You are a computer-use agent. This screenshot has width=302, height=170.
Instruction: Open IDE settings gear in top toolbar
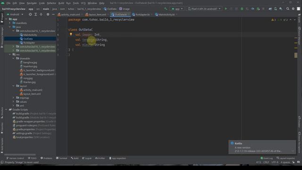tap(293, 8)
